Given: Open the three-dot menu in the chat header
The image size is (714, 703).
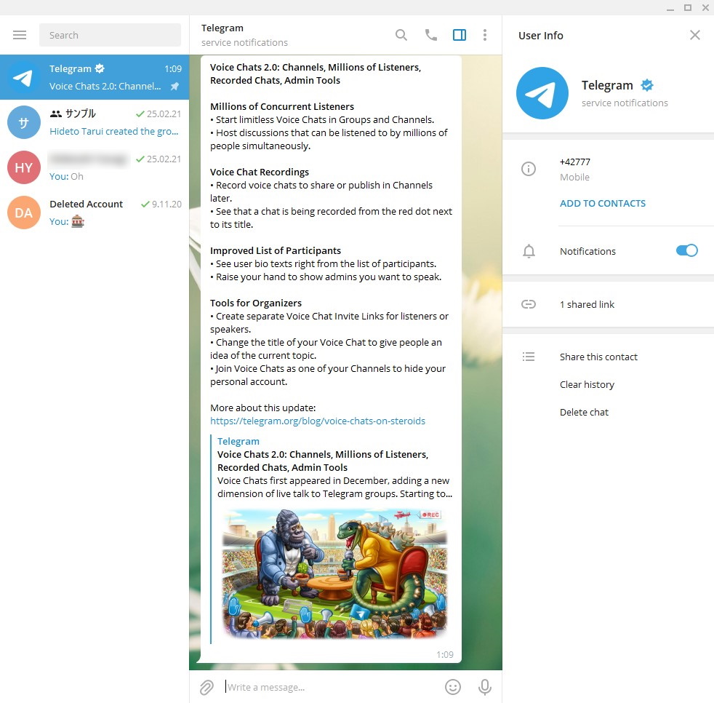Looking at the screenshot, I should tap(485, 34).
